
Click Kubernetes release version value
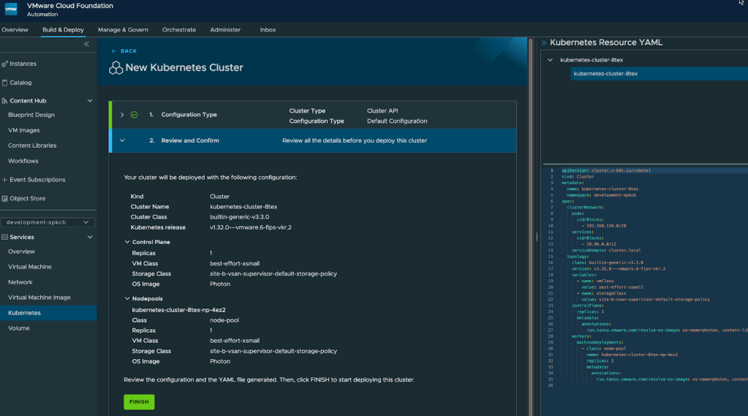pyautogui.click(x=251, y=227)
